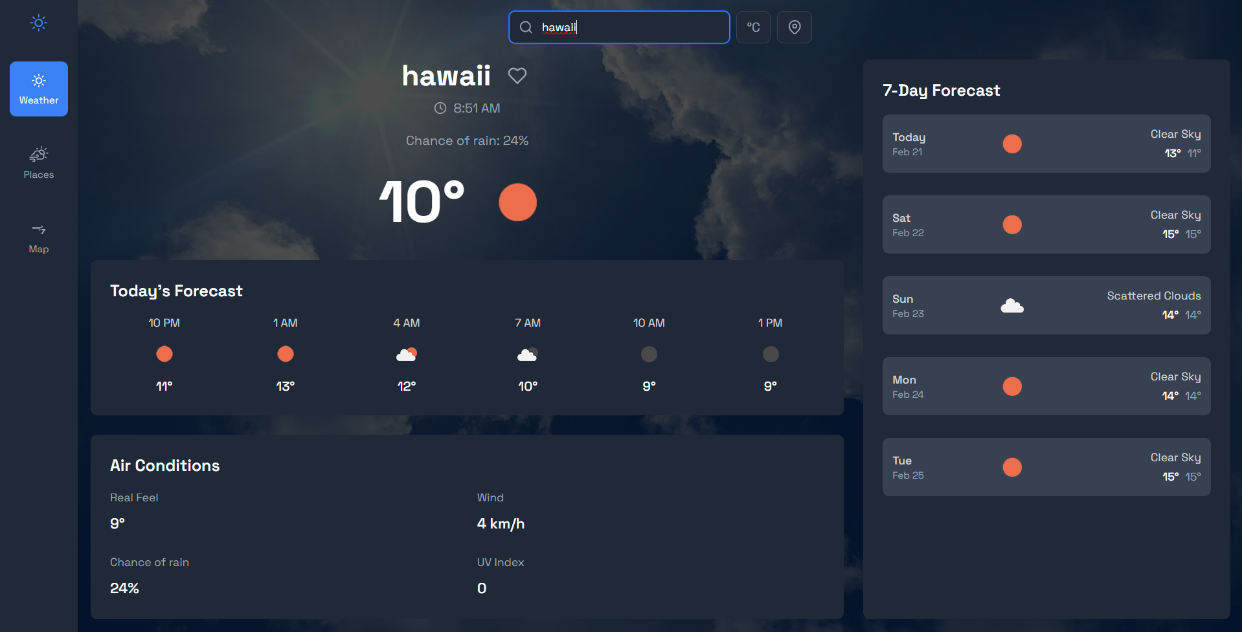Click the 7 AM cloudy icon
This screenshot has width=1242, height=632.
click(x=528, y=354)
